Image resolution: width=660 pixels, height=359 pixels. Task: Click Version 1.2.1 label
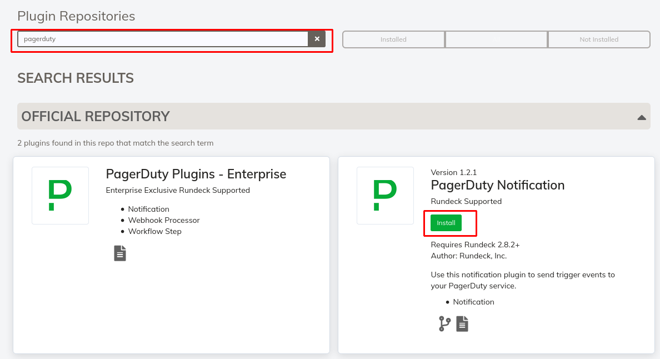click(454, 172)
